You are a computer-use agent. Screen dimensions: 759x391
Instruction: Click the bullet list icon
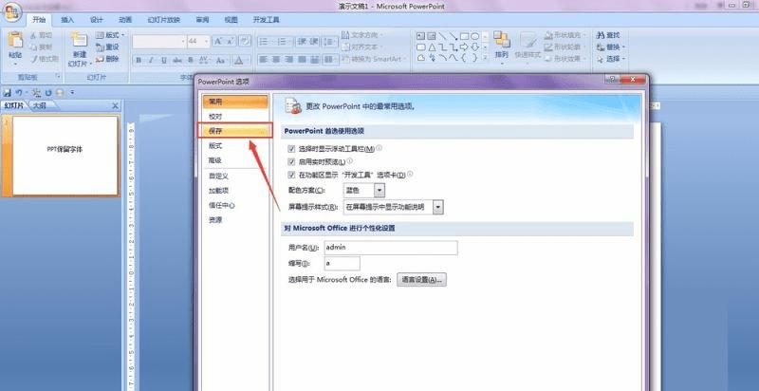tap(265, 42)
